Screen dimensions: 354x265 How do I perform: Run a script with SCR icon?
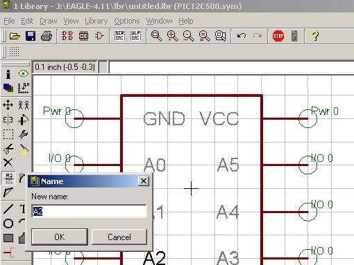coord(119,36)
